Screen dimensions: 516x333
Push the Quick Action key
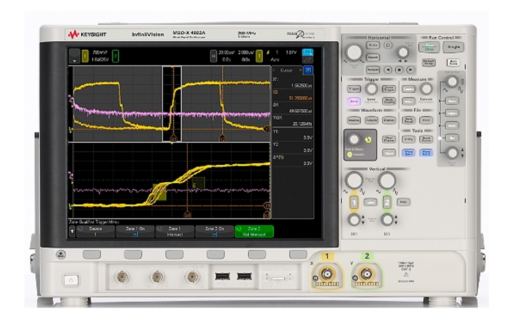coord(426,140)
